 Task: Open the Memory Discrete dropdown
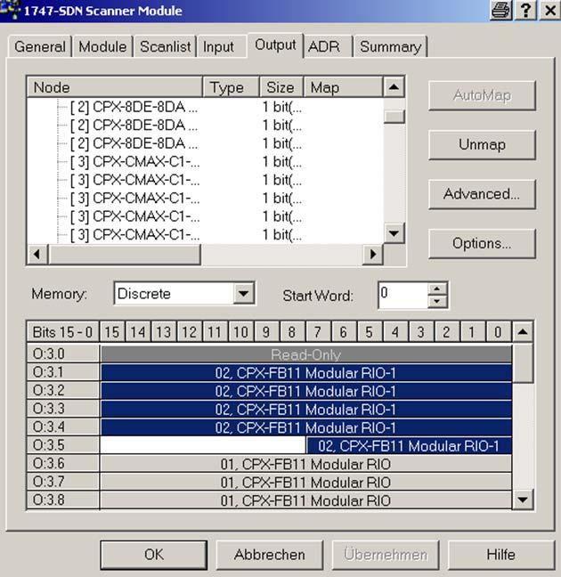(x=243, y=293)
